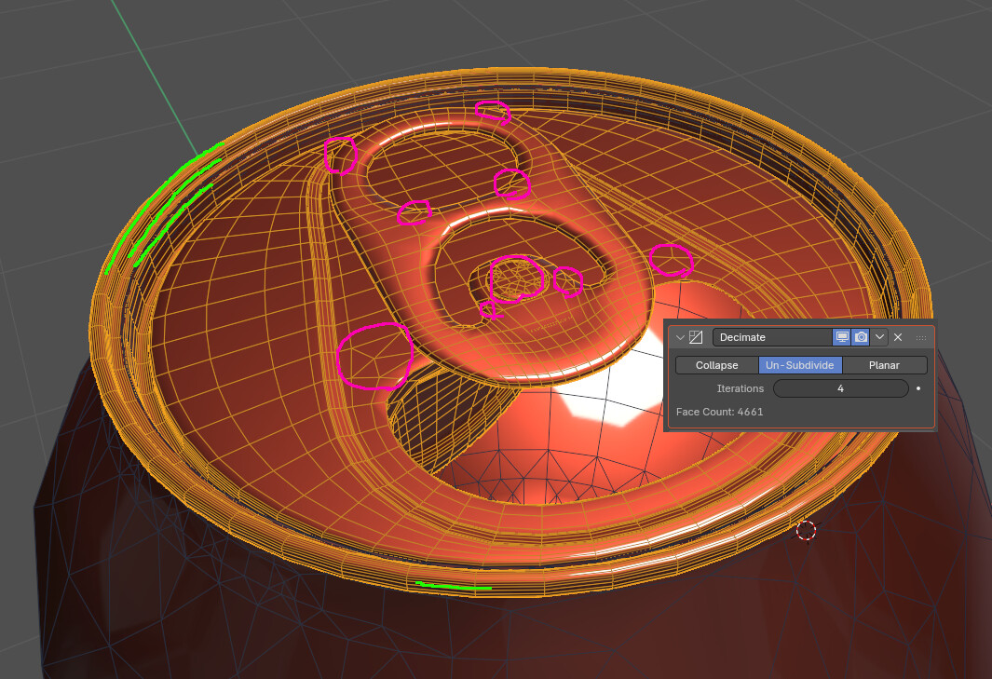992x679 pixels.
Task: Remove the Decimate modifier with X
Action: (x=898, y=337)
